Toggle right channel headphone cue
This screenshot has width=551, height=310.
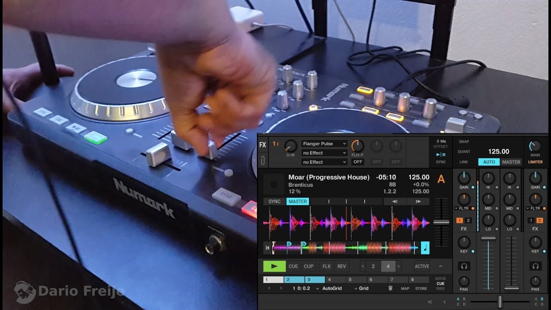point(535,266)
